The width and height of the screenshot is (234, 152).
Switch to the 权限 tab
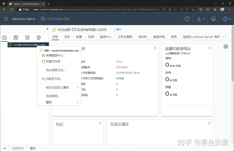91,37
